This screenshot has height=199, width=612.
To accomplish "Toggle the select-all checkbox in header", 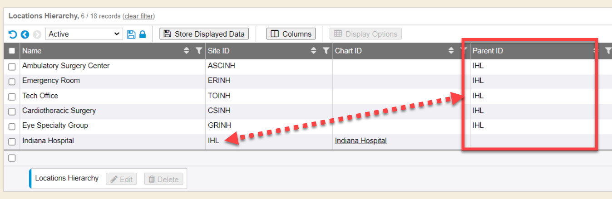I will (x=12, y=51).
